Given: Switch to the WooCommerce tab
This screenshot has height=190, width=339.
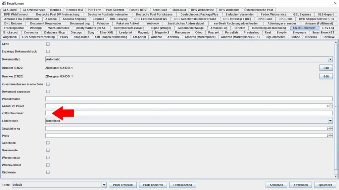Looking at the screenshot, I should 59,28.
